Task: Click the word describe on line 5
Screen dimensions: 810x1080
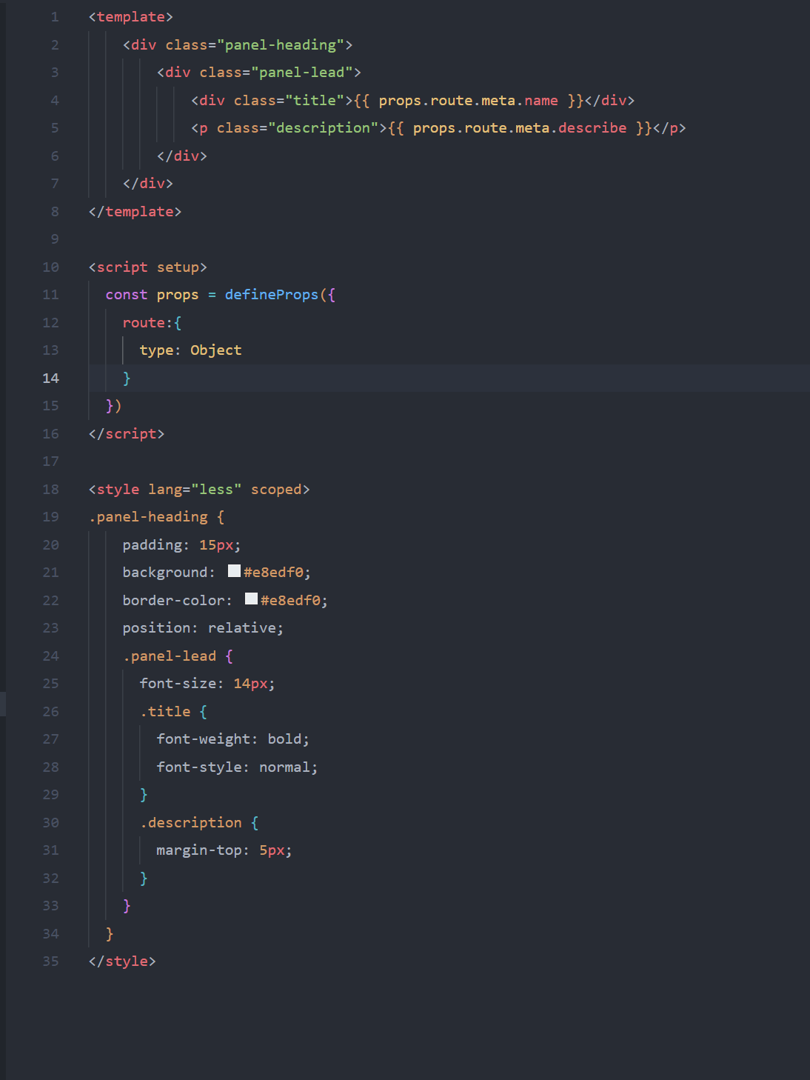Action: [592, 127]
